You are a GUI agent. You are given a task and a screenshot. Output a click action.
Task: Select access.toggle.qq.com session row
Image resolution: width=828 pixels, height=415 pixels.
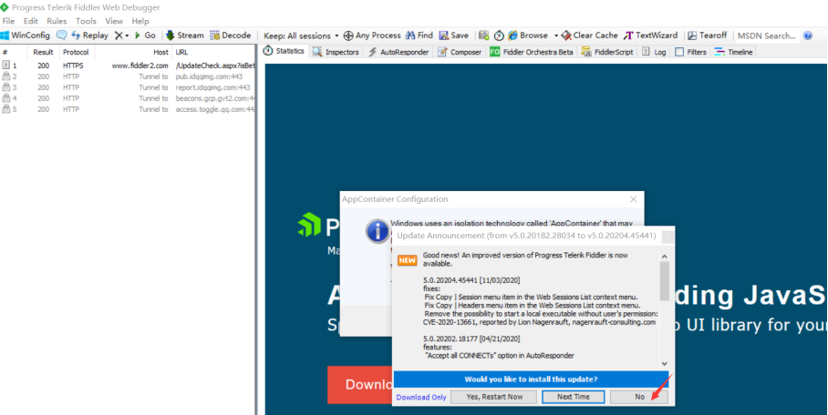point(128,109)
